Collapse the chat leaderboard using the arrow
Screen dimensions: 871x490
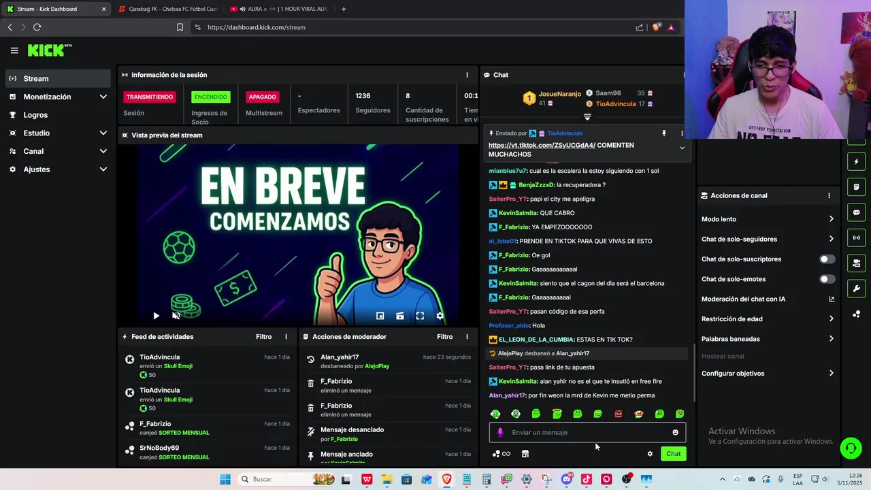coord(587,117)
